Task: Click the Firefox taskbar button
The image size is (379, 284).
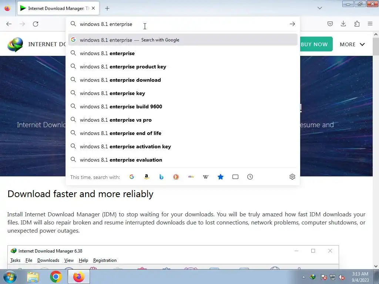Action: tap(79, 277)
